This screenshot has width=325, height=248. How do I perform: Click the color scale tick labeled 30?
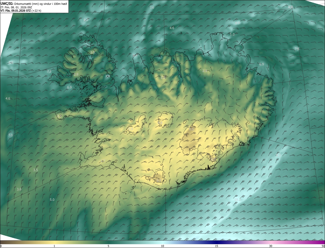click(x=271, y=246)
